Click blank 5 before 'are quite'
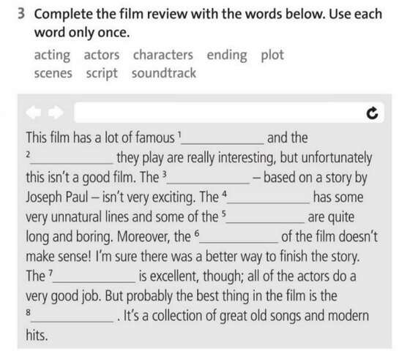The height and width of the screenshot is (351, 410). pyautogui.click(x=265, y=217)
